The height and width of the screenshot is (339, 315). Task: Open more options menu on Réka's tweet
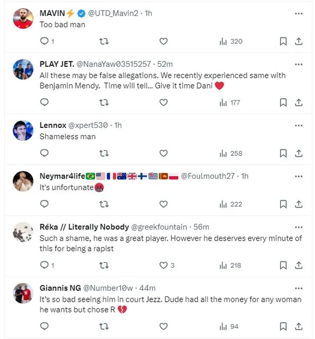299,227
